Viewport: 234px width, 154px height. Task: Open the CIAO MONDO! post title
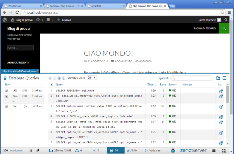108,53
